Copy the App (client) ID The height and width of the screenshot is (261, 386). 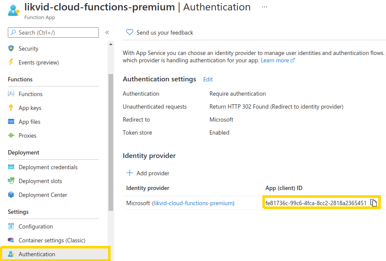[x=374, y=203]
